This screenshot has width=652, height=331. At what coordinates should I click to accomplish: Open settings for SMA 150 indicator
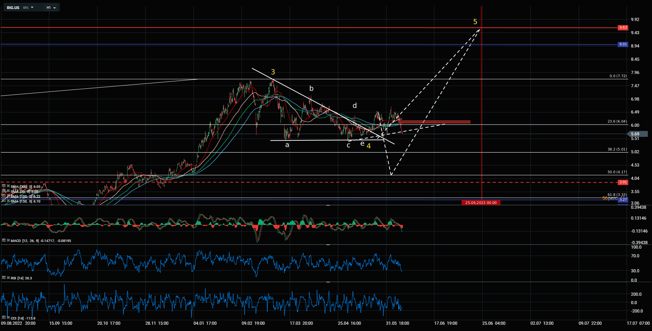4,201
